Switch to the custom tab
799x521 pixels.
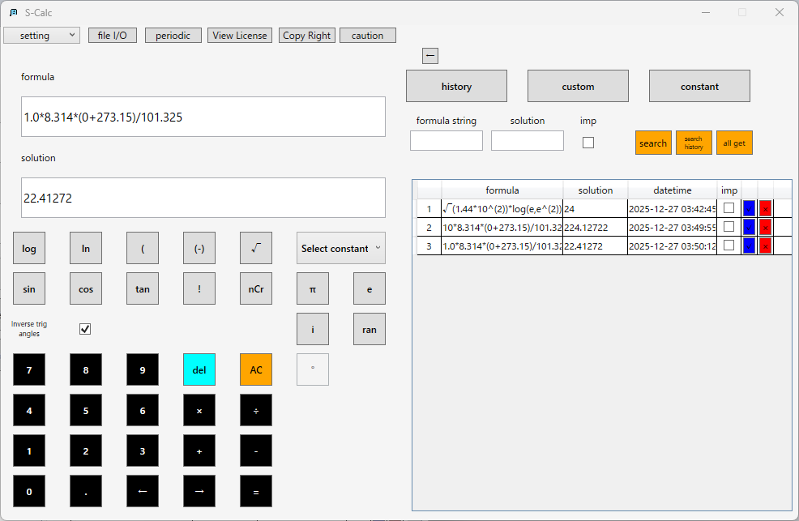tap(578, 86)
